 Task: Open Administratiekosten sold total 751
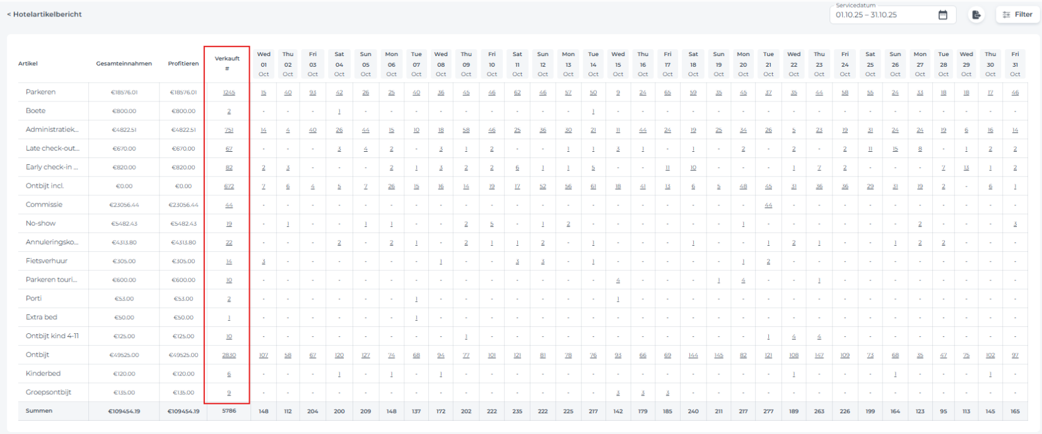tap(228, 130)
